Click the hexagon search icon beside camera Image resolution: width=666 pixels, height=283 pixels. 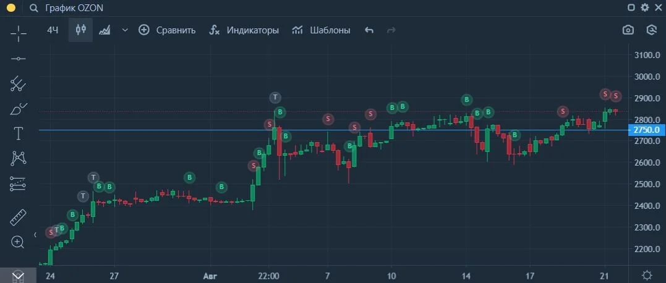pyautogui.click(x=651, y=30)
